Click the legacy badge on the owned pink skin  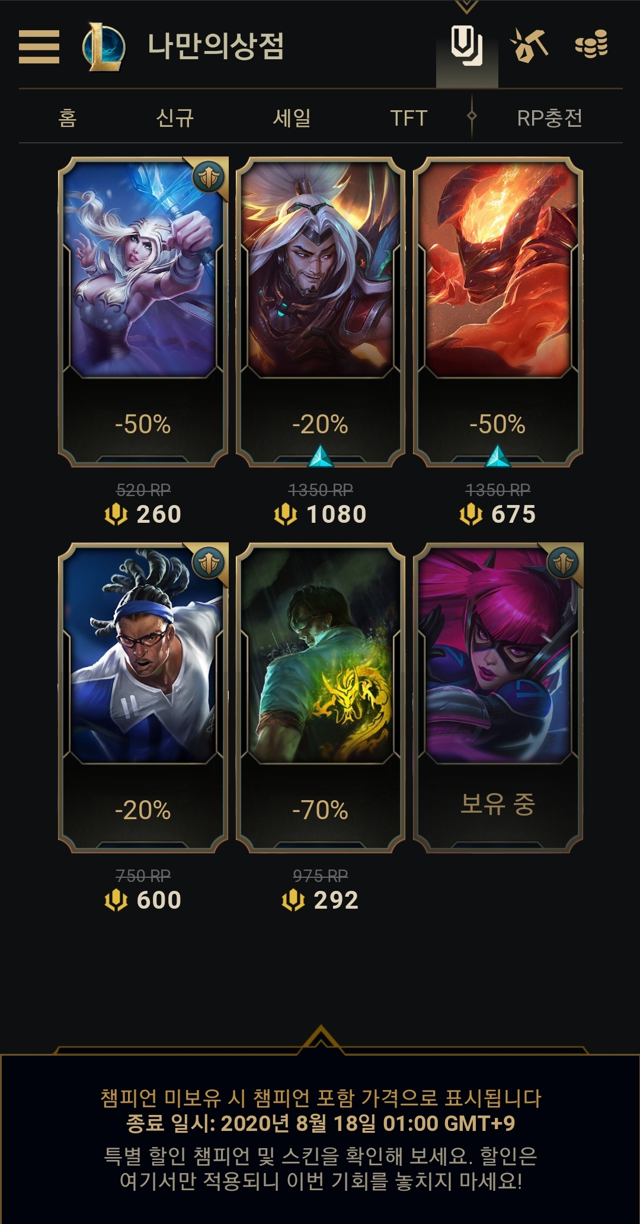click(x=564, y=563)
